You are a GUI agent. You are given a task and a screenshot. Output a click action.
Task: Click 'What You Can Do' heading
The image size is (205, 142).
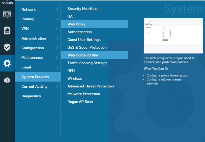(156, 69)
